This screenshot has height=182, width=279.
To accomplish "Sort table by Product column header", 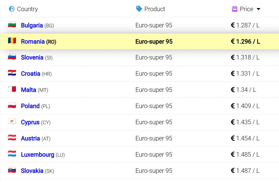I will pyautogui.click(x=155, y=9).
